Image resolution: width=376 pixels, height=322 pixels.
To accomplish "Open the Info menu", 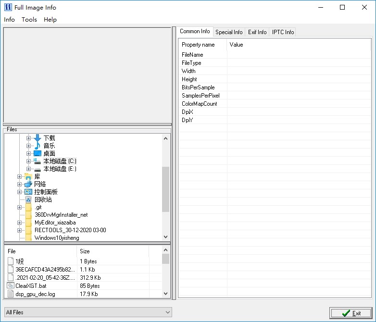I will tap(9, 19).
